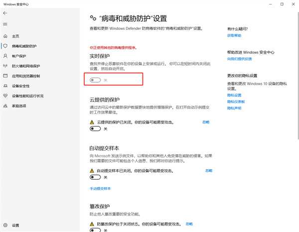Click the 云提供的保护 heading
The width and height of the screenshot is (299, 232).
[x=105, y=100]
